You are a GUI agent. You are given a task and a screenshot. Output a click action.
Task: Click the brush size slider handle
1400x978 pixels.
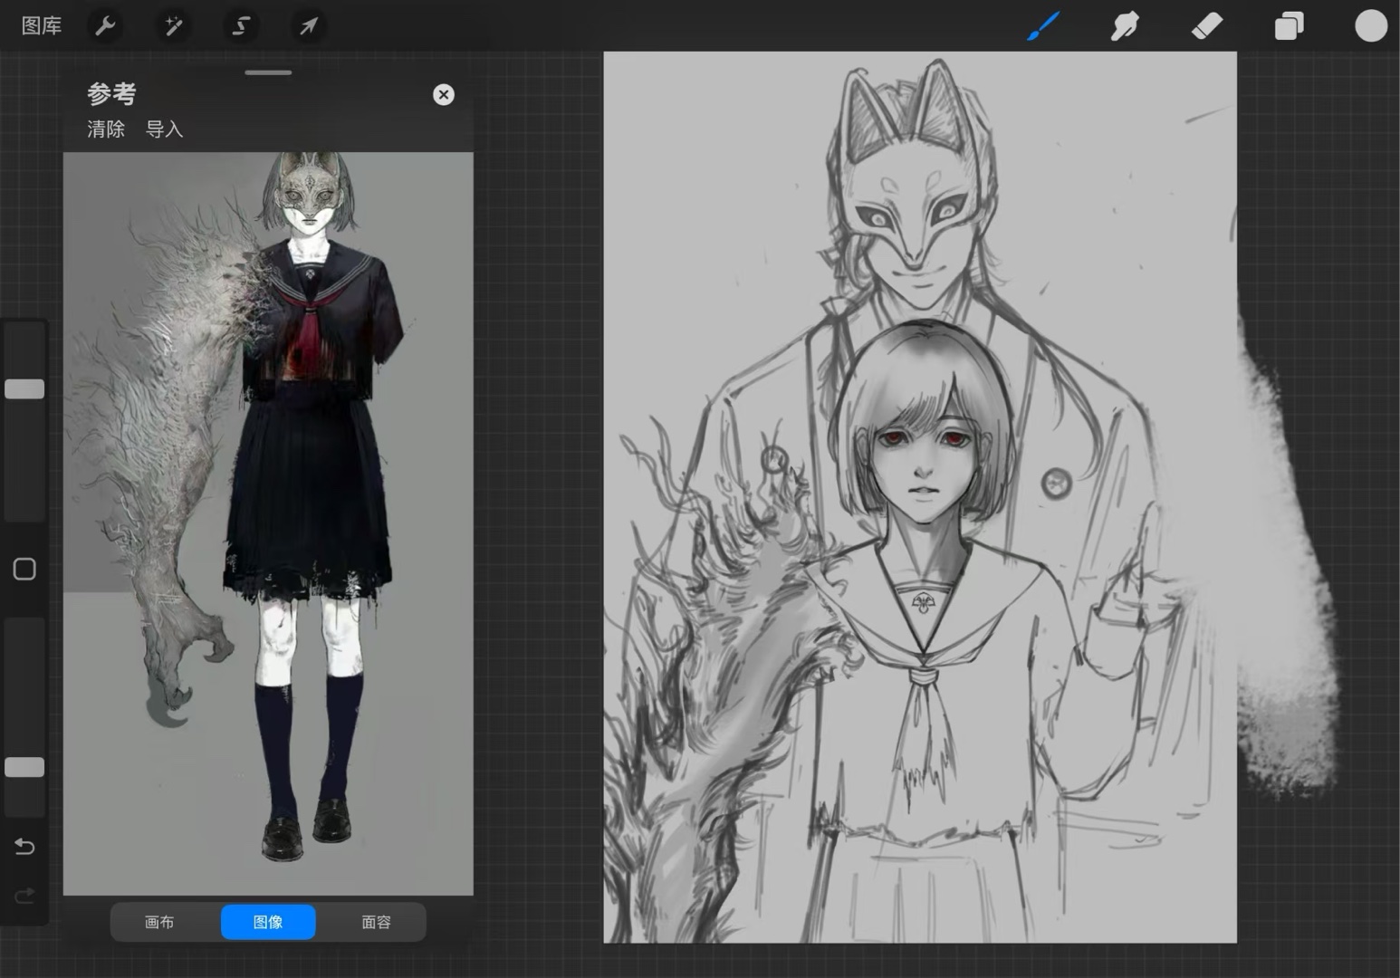24,389
